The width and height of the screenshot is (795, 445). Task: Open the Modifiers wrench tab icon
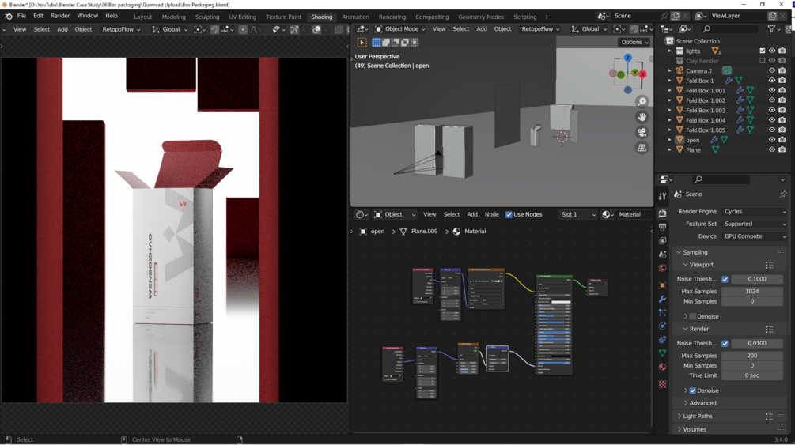point(662,299)
